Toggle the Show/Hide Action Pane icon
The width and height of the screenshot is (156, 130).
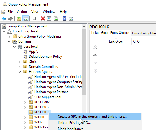pos(71,19)
